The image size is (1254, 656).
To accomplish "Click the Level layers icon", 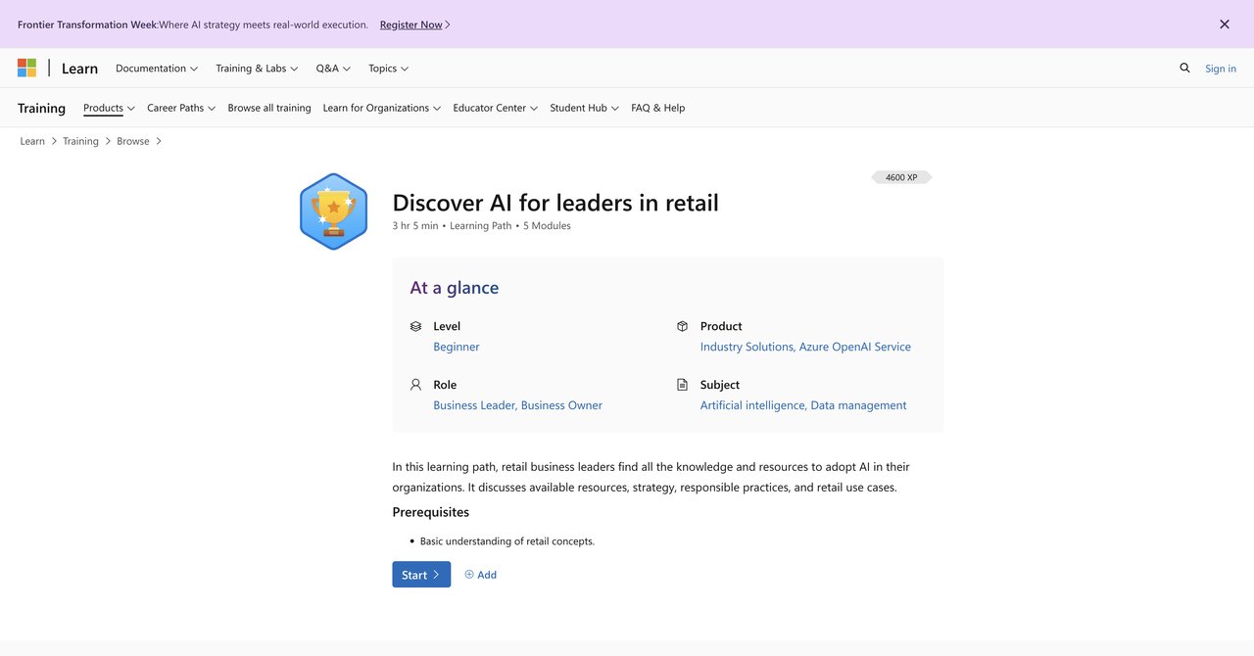I will [x=415, y=326].
